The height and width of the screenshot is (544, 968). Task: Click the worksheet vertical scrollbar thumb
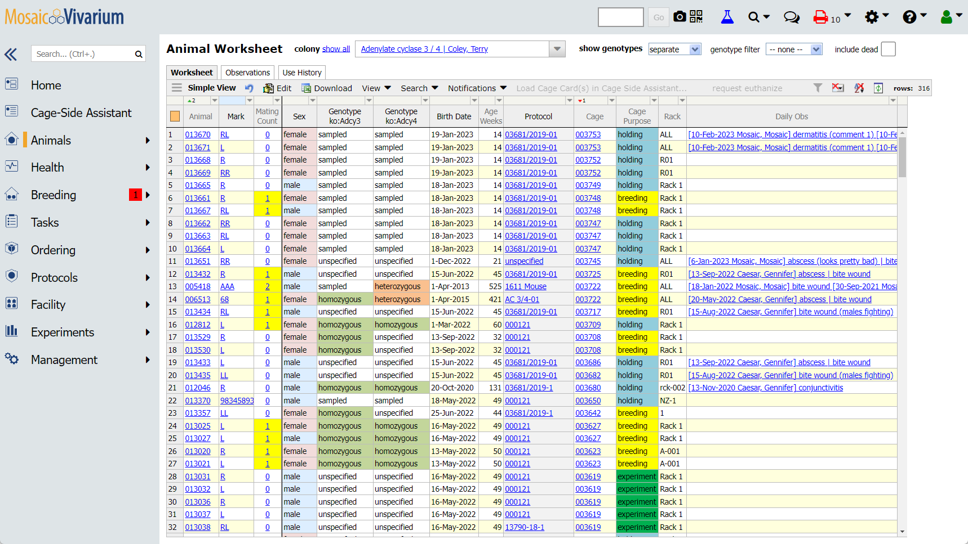click(x=902, y=157)
